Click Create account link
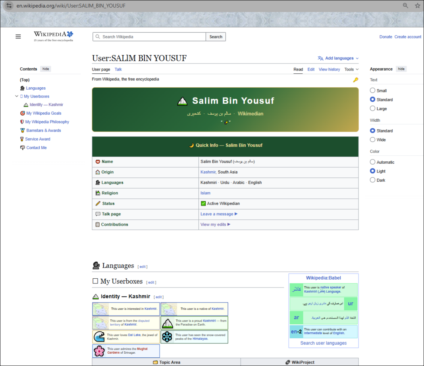 pyautogui.click(x=408, y=37)
